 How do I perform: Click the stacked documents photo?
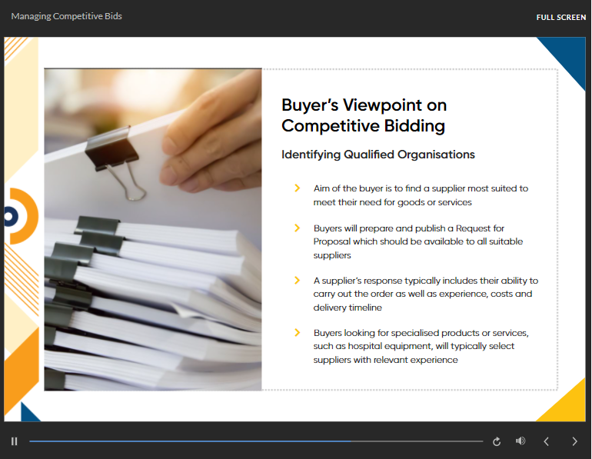tap(153, 229)
